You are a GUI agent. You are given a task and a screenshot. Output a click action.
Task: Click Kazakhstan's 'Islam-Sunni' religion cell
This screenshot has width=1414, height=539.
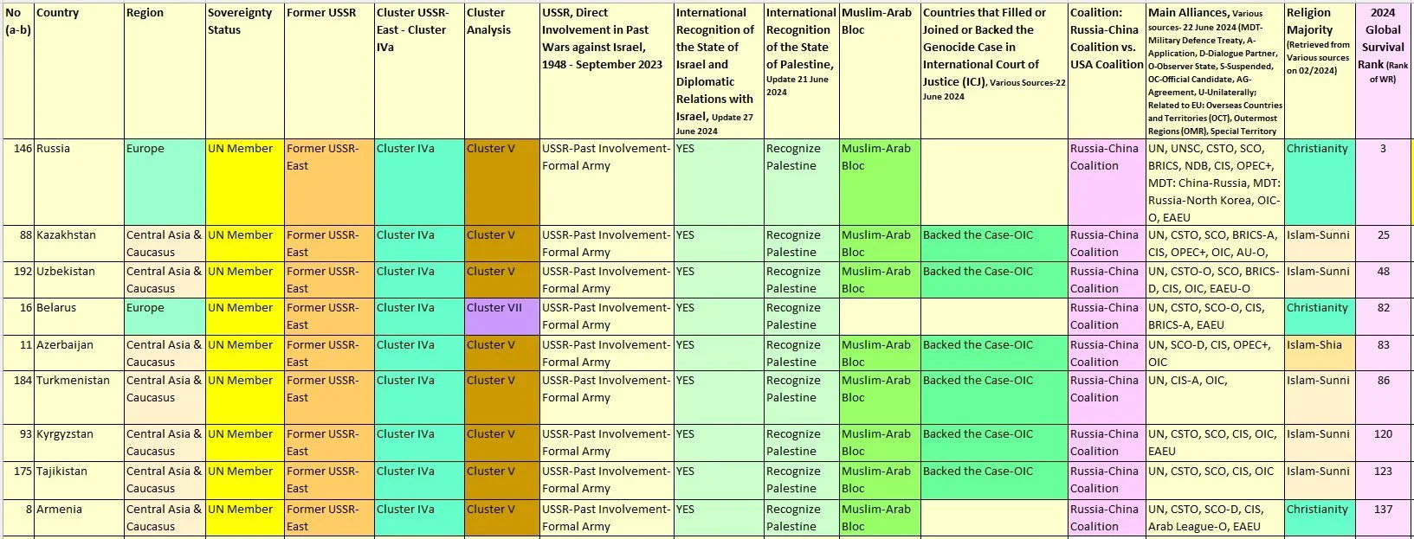tap(1320, 243)
